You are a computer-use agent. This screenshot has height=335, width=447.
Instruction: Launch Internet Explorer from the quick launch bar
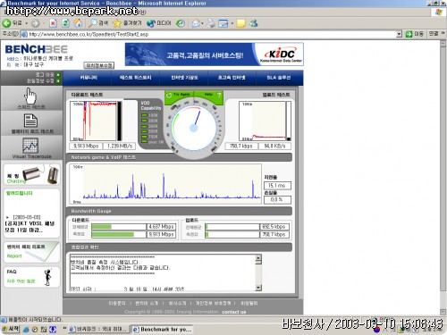pos(27,330)
